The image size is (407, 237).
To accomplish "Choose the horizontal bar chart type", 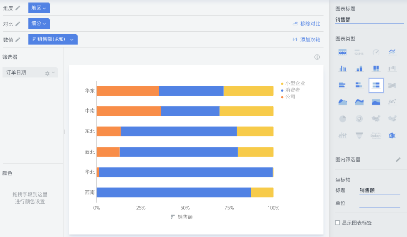I will point(342,85).
